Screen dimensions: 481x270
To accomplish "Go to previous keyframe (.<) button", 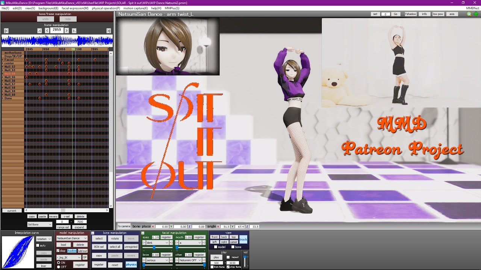I will pyautogui.click(x=39, y=31).
